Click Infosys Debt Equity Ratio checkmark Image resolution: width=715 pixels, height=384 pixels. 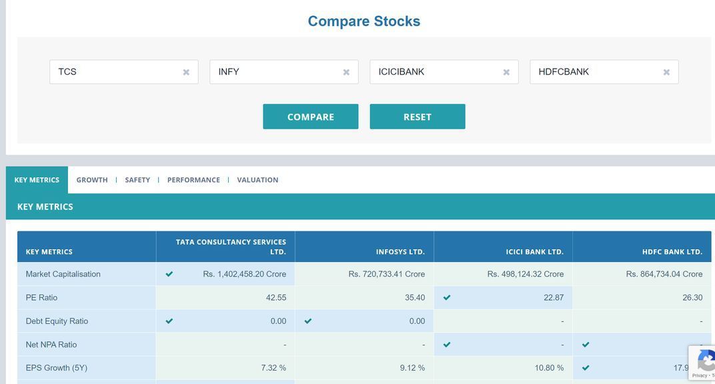click(308, 321)
